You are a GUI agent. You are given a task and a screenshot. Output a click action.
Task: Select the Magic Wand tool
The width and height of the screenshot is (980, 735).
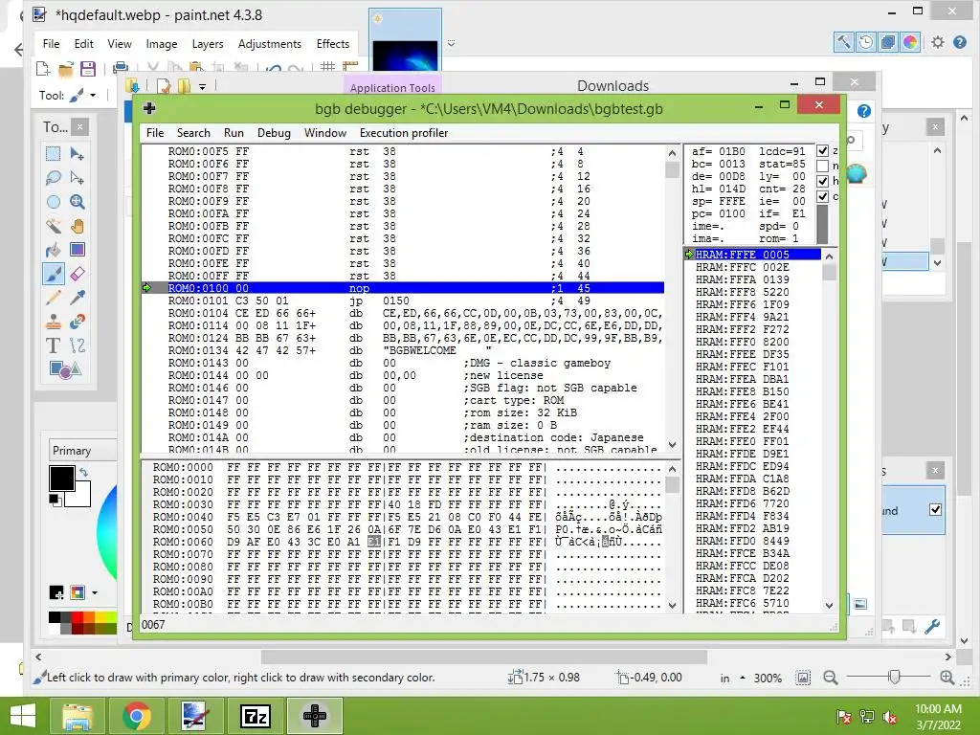[x=54, y=226]
